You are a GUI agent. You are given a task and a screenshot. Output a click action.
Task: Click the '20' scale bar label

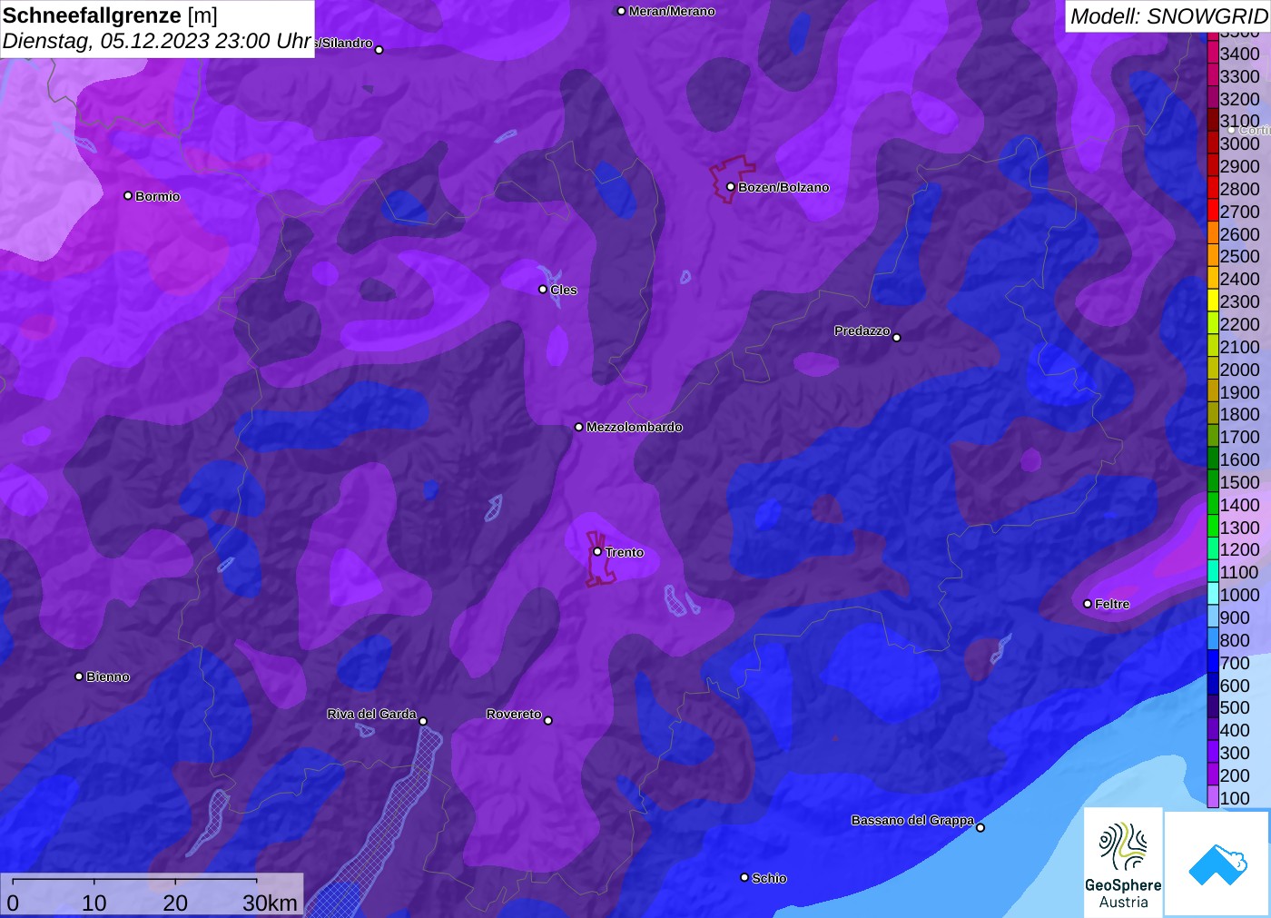tap(175, 903)
